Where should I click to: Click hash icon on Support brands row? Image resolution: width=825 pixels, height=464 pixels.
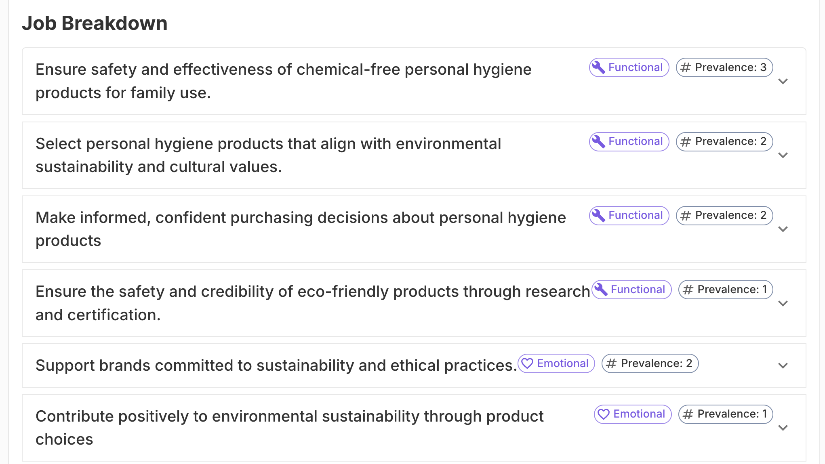[611, 363]
